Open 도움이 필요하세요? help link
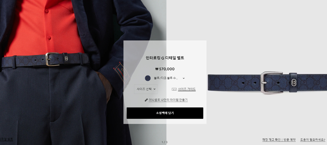The width and height of the screenshot is (327, 145). (313, 140)
